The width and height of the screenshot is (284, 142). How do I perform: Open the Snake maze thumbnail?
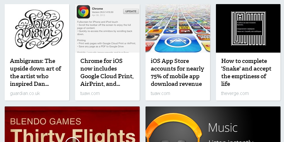pyautogui.click(x=248, y=28)
